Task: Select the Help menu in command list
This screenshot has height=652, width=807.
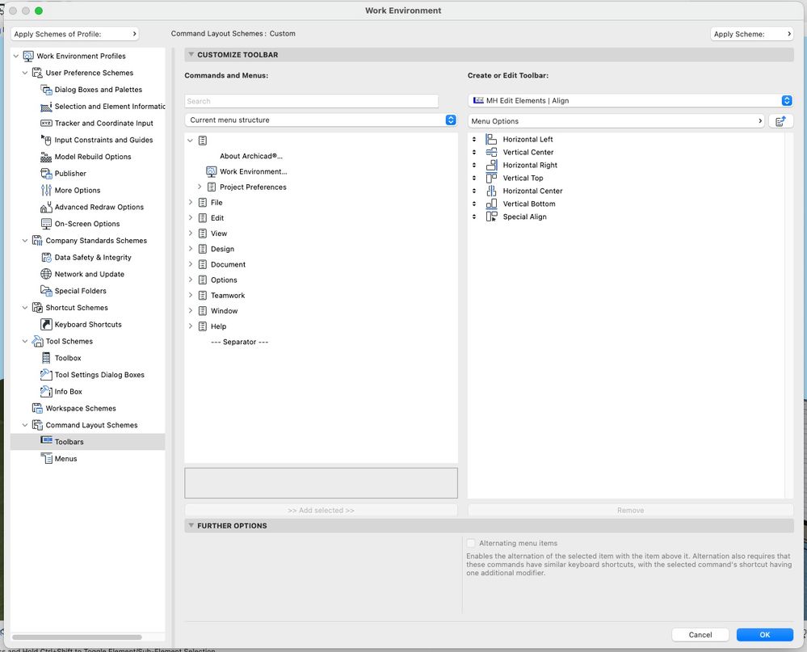Action: coord(218,326)
